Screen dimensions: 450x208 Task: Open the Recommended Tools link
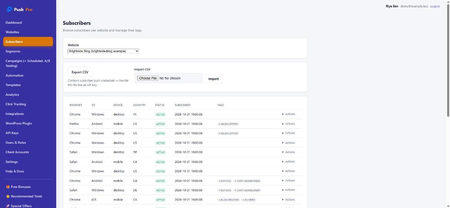(28, 197)
